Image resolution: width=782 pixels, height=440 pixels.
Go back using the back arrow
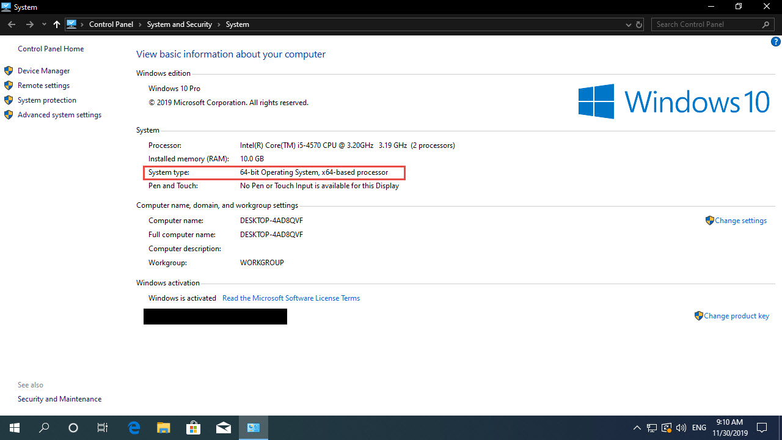click(x=12, y=24)
